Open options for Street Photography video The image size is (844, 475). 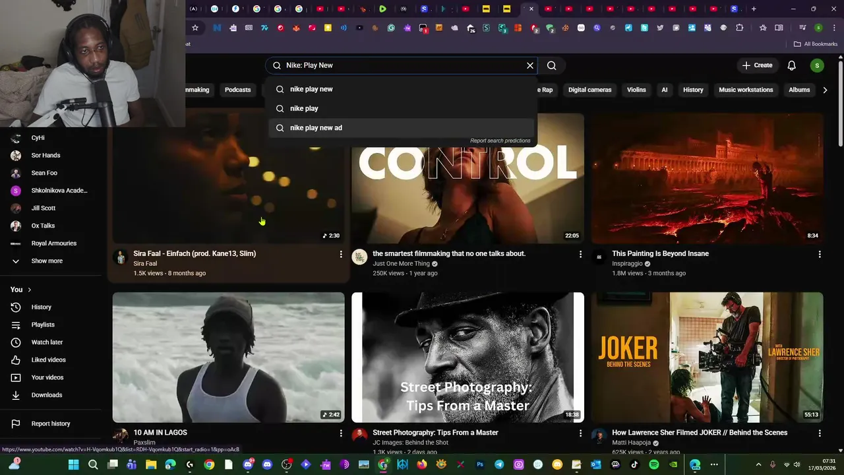[x=580, y=433]
